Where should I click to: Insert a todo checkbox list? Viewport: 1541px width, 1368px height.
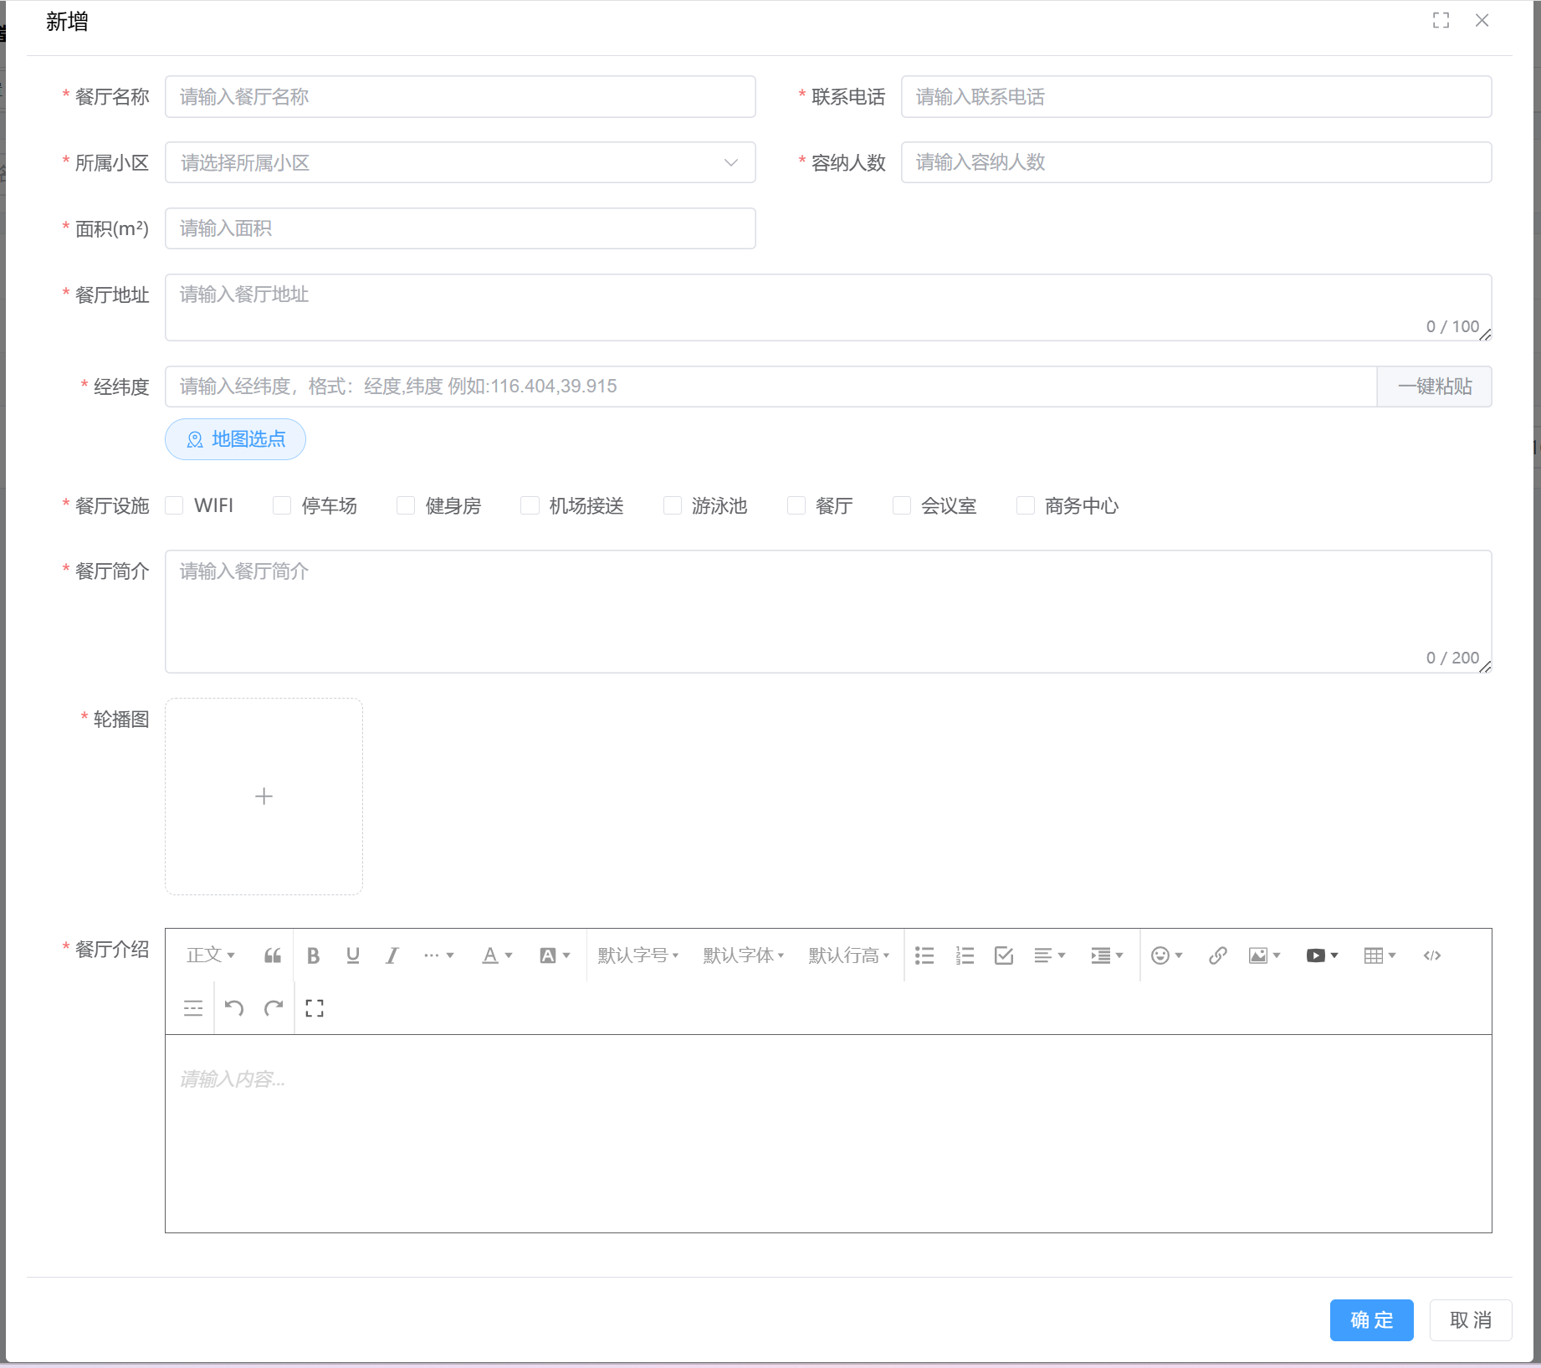pos(1004,956)
